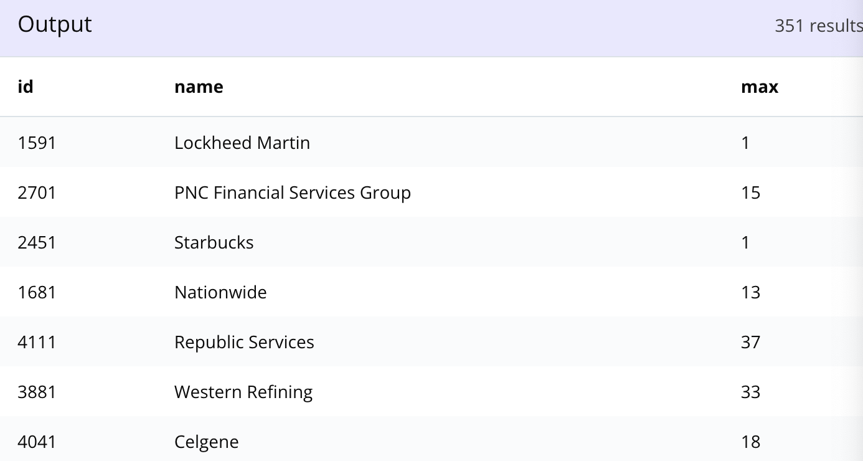Select the Republic Services name cell
This screenshot has width=863, height=461.
coord(244,342)
